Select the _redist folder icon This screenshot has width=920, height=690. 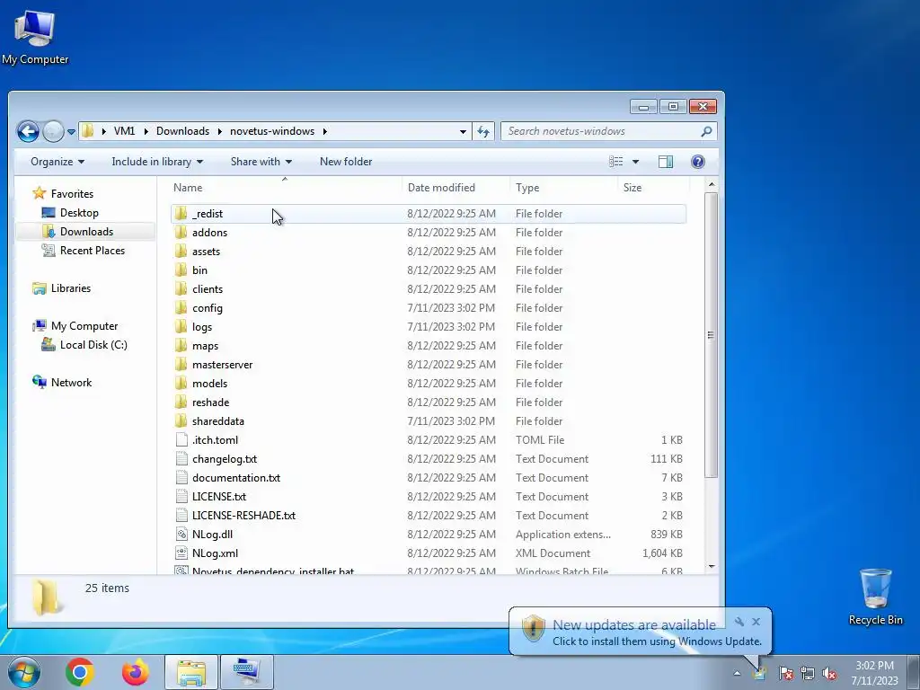point(181,214)
